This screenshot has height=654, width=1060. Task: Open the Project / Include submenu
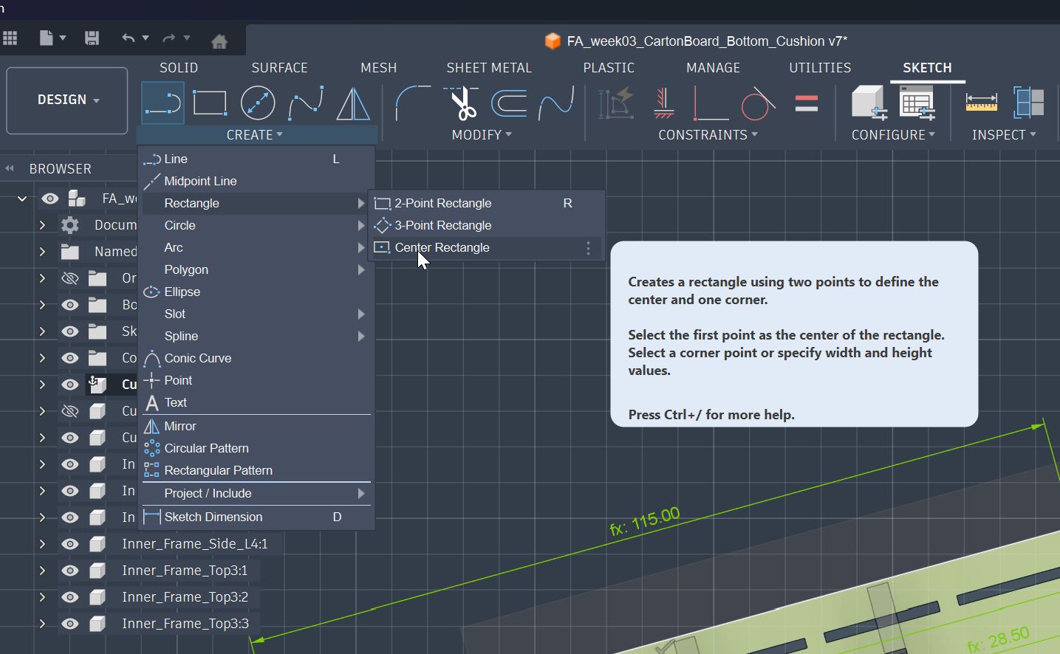pos(256,493)
